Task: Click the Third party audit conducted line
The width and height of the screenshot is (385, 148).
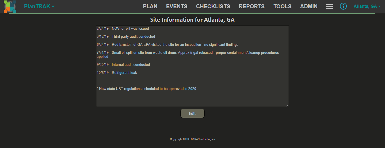Action: coord(126,36)
